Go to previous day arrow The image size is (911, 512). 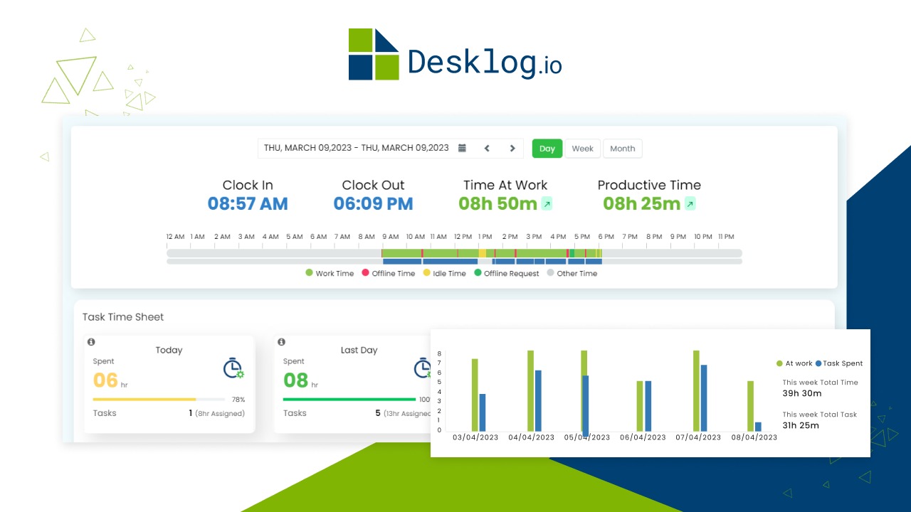[487, 148]
